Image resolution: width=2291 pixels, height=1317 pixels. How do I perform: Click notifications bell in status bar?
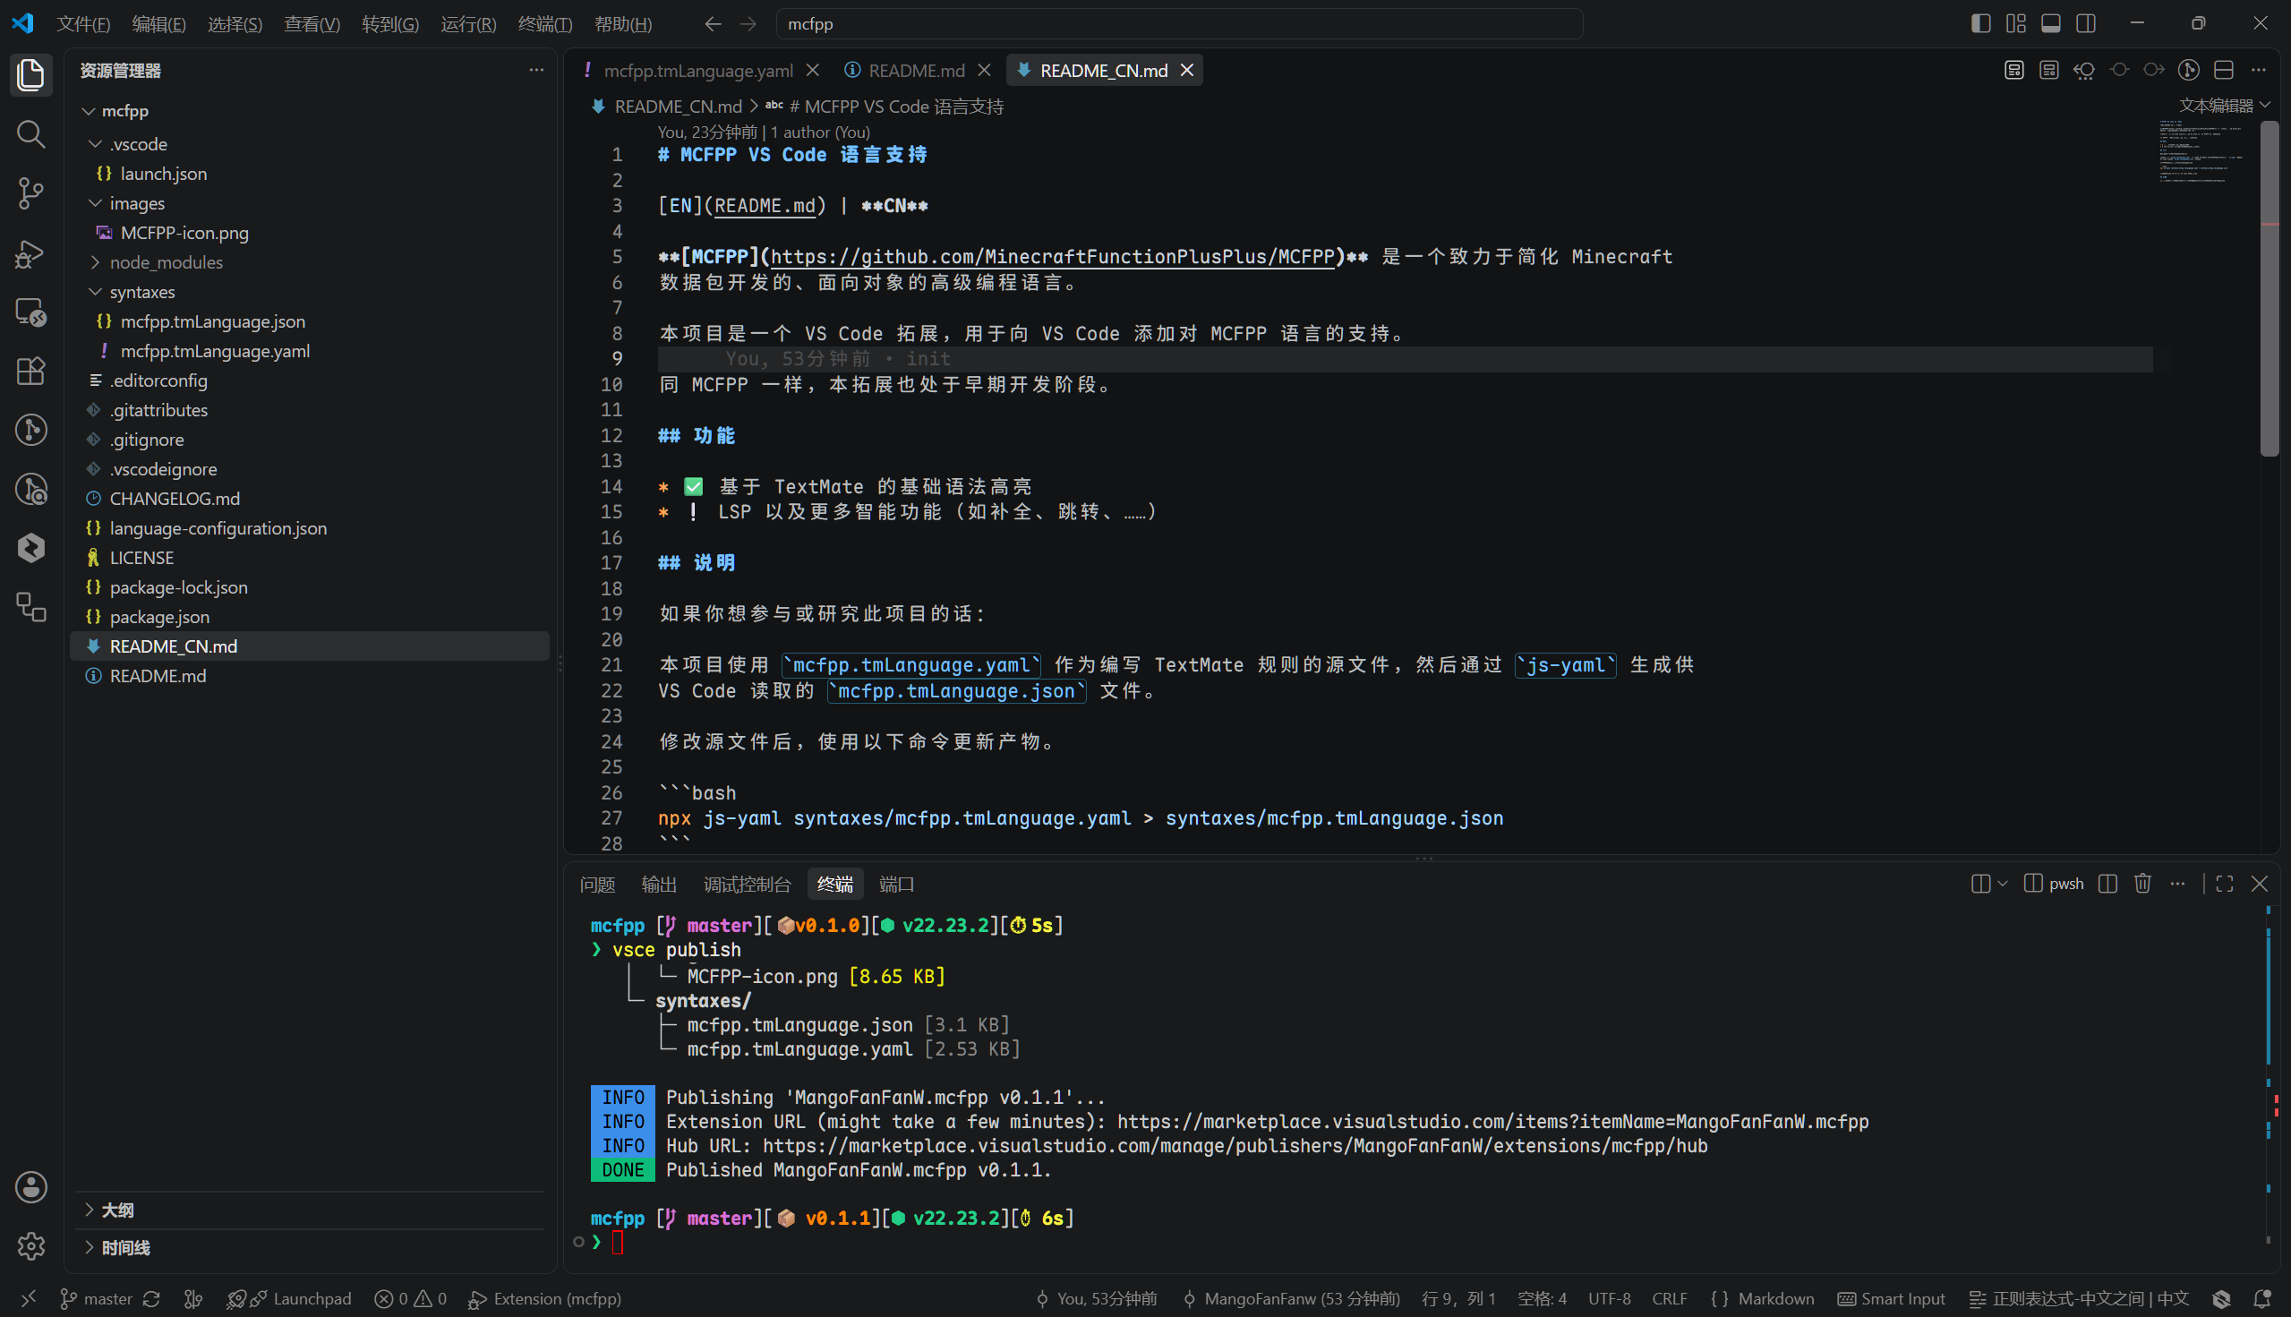(x=2261, y=1299)
